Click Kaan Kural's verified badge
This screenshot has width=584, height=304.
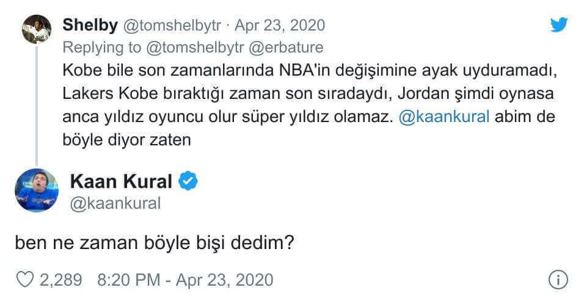click(x=186, y=181)
